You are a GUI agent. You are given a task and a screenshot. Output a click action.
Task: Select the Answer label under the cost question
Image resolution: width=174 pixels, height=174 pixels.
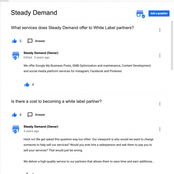[40, 115]
